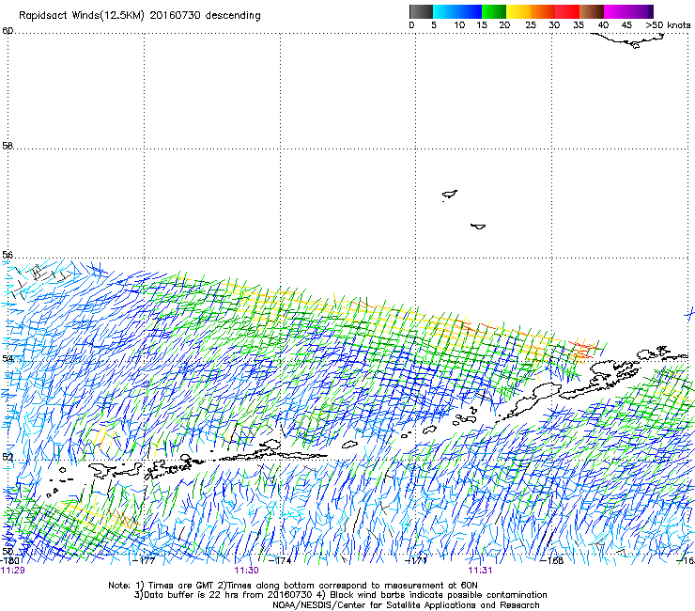Viewport: 695px width, 611px height.
Task: Click the longitude label '-177'
Action: pos(145,560)
